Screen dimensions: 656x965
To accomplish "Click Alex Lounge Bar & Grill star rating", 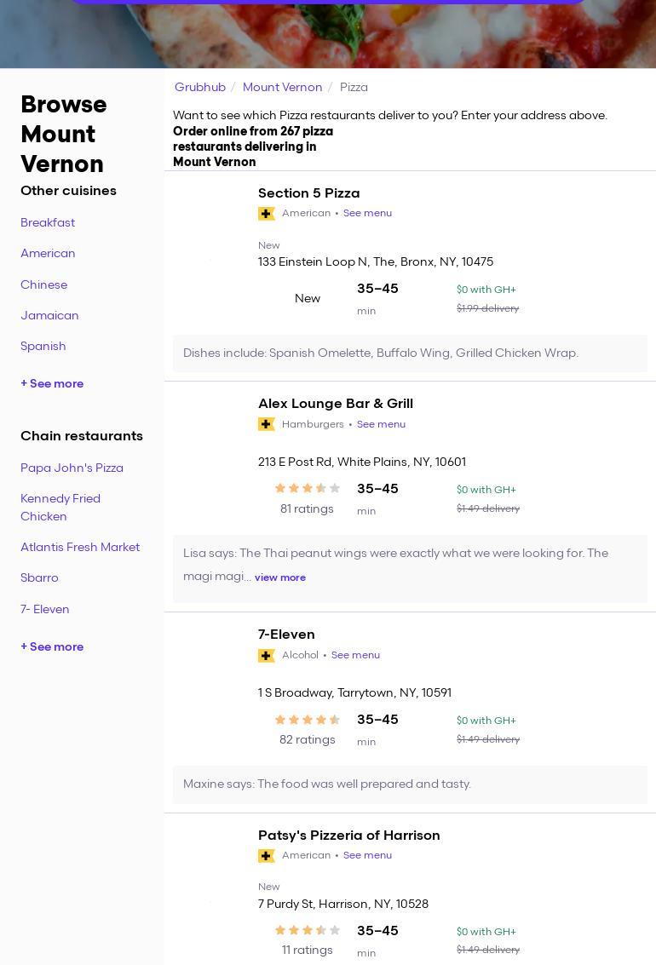I will (x=308, y=489).
